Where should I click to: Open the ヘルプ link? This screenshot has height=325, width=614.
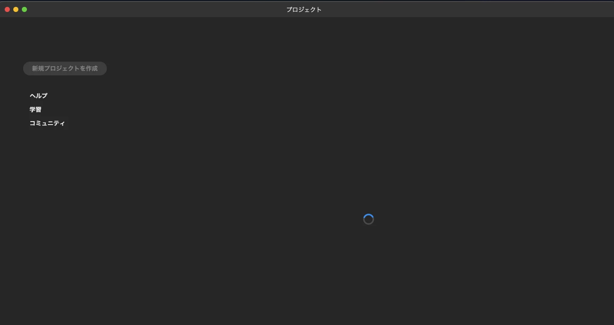(38, 96)
